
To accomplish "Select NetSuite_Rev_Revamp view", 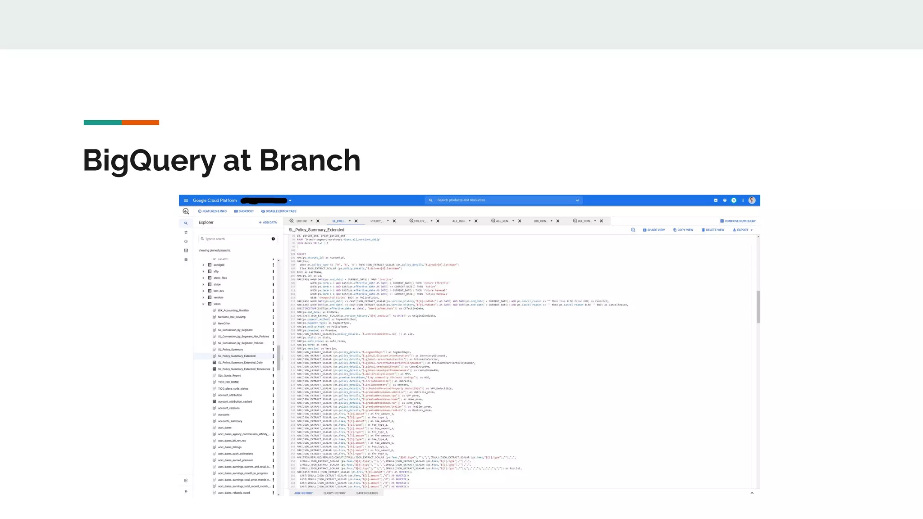I will pos(232,317).
